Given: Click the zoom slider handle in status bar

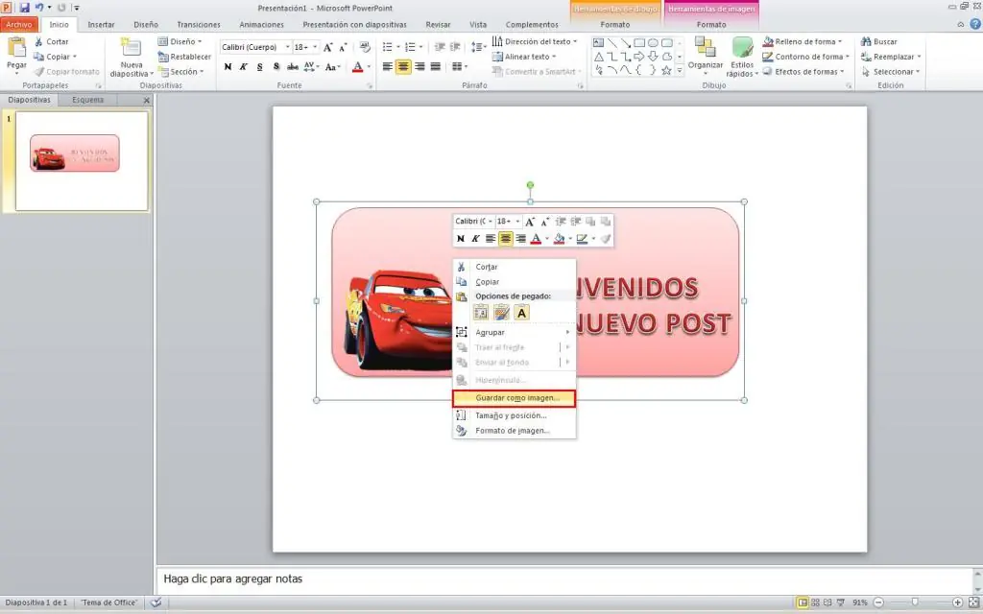Looking at the screenshot, I should pyautogui.click(x=915, y=602).
